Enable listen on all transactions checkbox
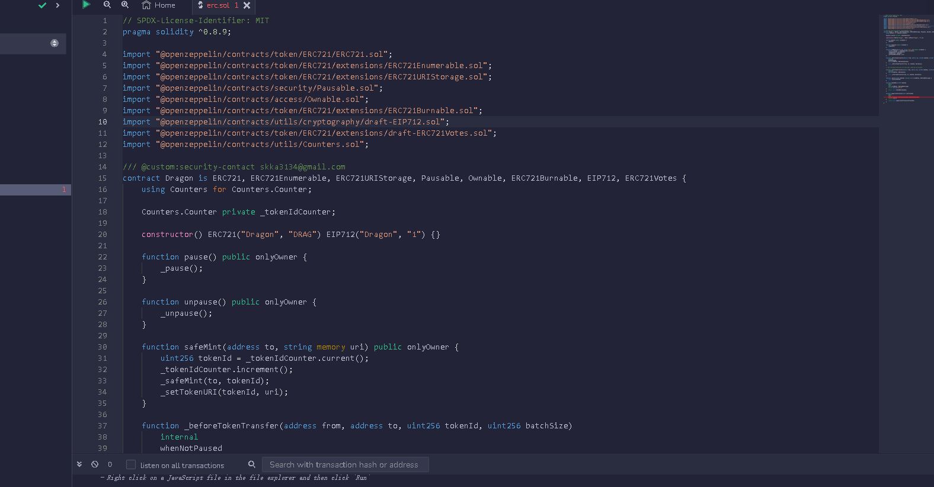Screen dimensions: 934x487 click(x=131, y=465)
